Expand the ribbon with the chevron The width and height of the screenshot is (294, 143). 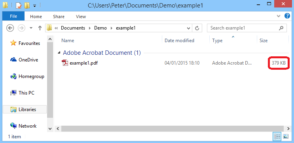tap(279, 16)
